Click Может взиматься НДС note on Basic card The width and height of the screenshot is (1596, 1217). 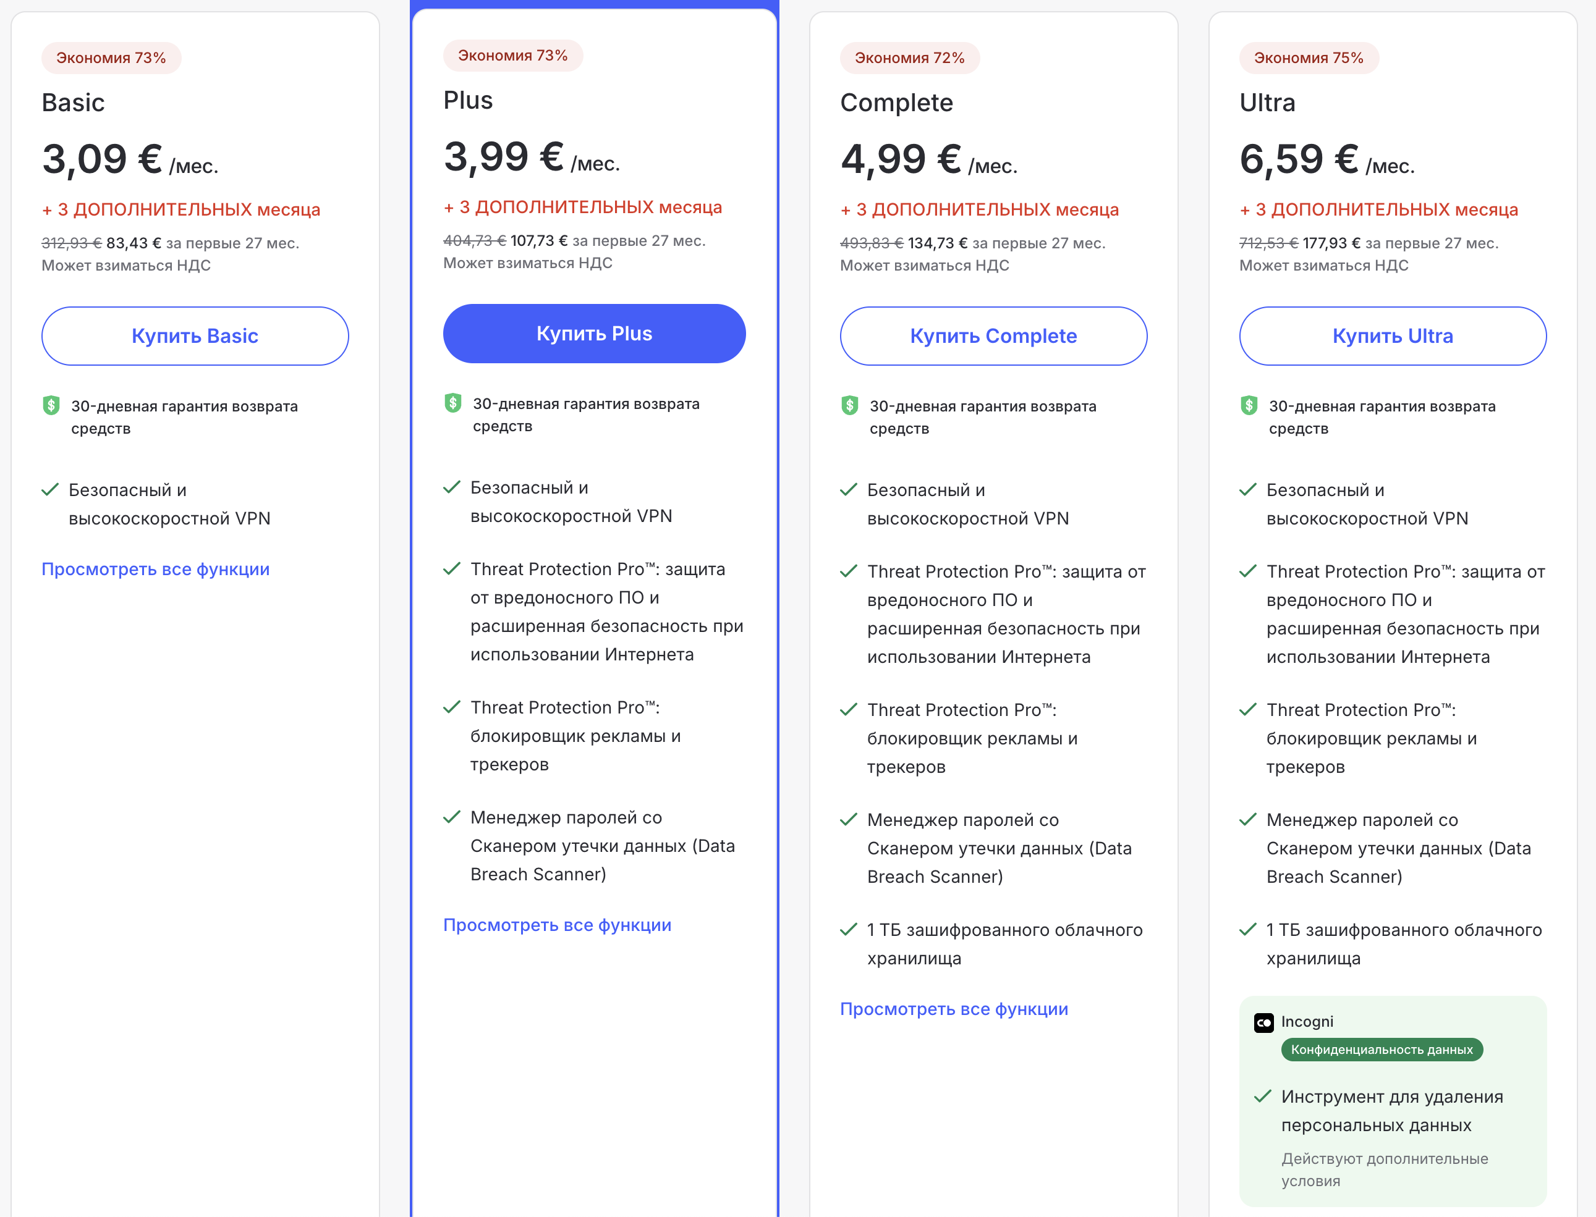(126, 266)
